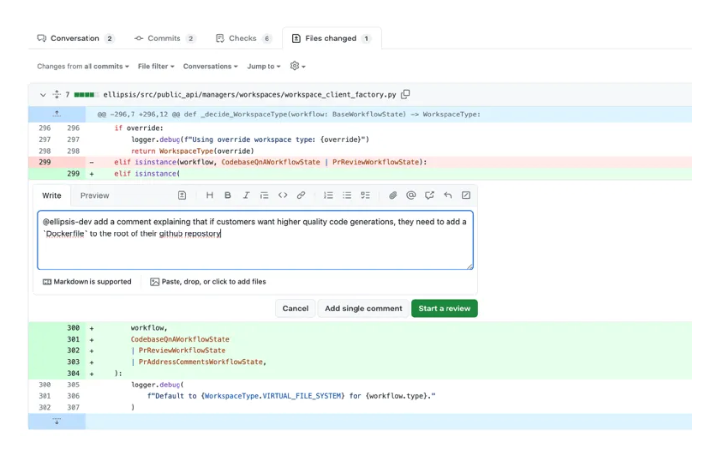
Task: Click the image icon beside Paste, drop
Action: (x=155, y=282)
